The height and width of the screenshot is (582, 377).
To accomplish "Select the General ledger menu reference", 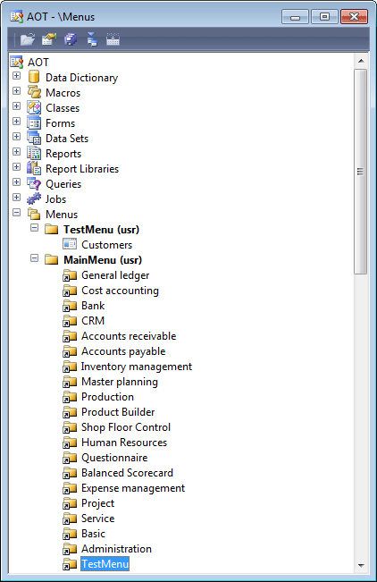I will [115, 275].
